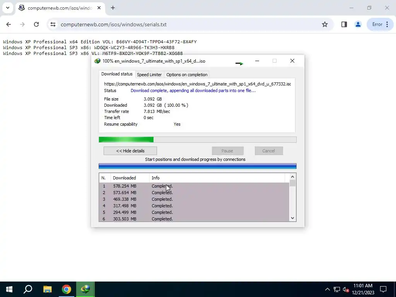Go back in Chrome
Image resolution: width=396 pixels, height=297 pixels.
tap(9, 24)
